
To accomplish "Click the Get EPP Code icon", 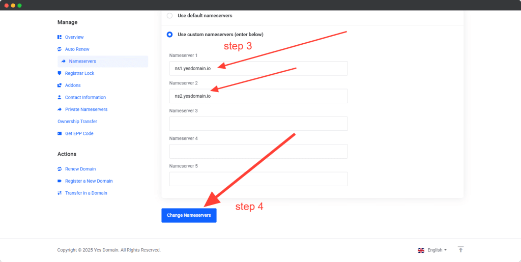I will point(60,133).
